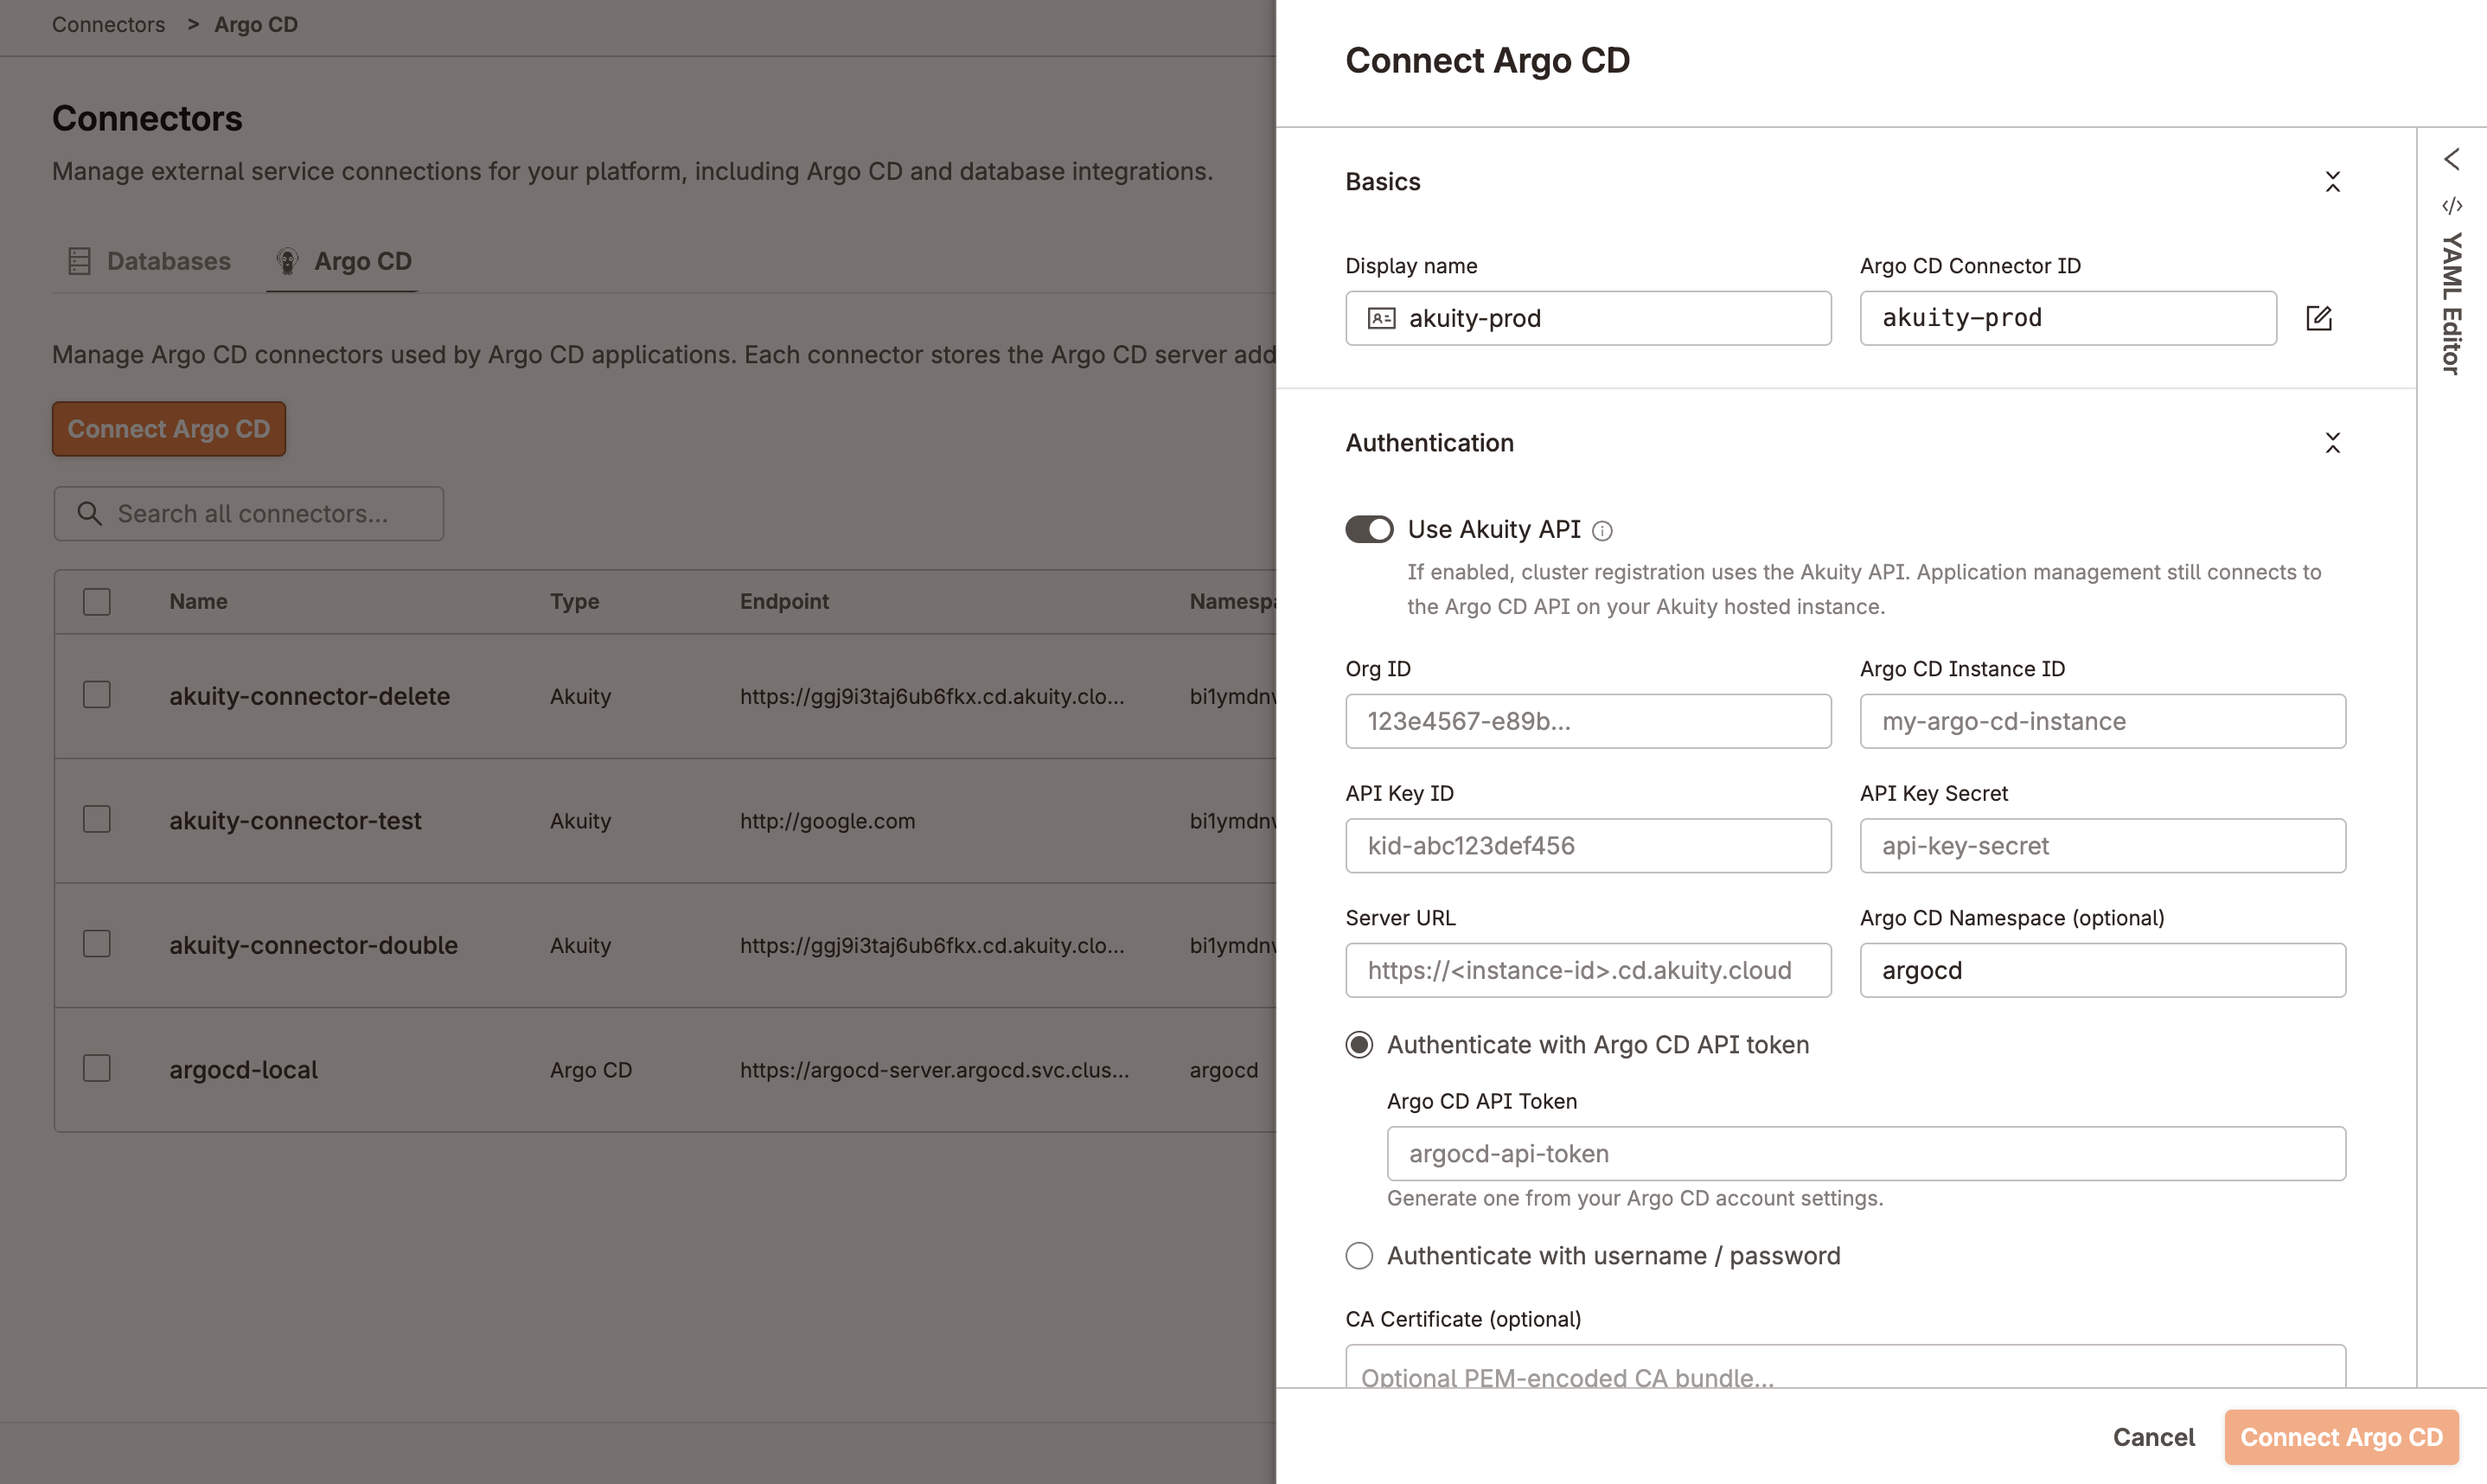Open the akuity-connector-double connector
The image size is (2487, 1484).
coord(313,945)
